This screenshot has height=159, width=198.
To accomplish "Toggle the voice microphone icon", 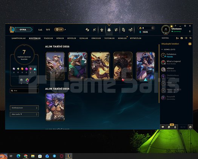I will pyautogui.click(x=175, y=127).
